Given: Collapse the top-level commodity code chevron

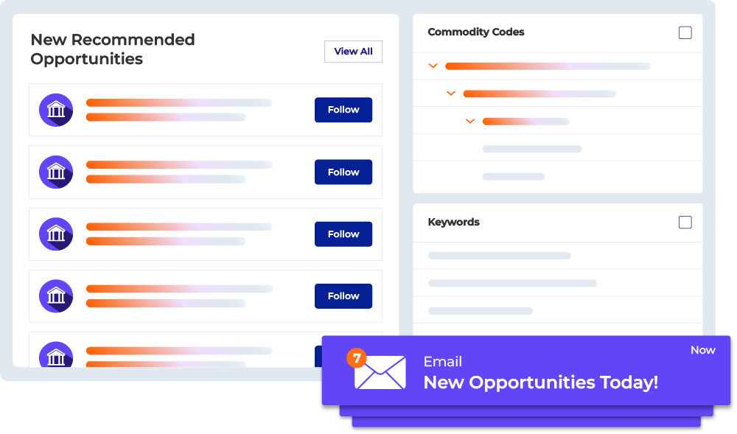Looking at the screenshot, I should coord(433,66).
